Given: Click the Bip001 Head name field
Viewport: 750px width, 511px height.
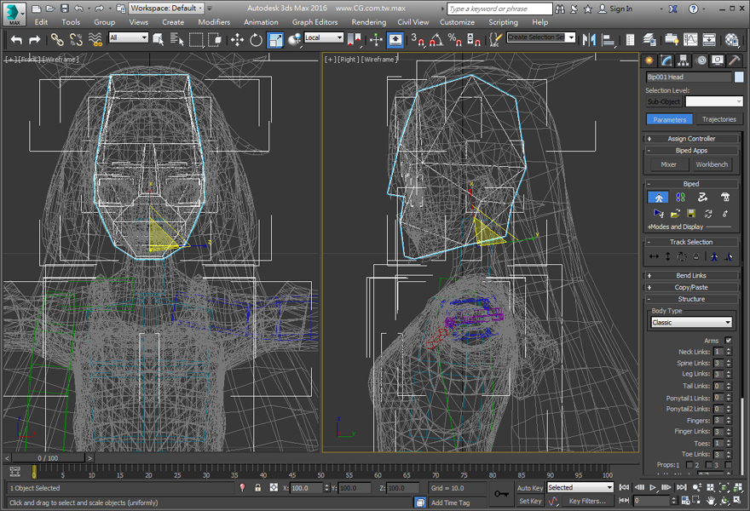Looking at the screenshot, I should pyautogui.click(x=689, y=77).
